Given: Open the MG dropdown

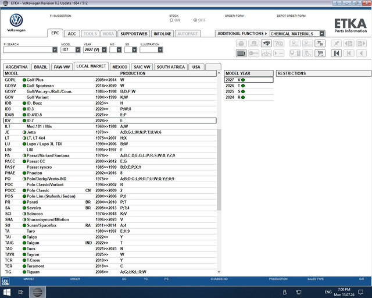Looking at the screenshot, I should (119, 50).
